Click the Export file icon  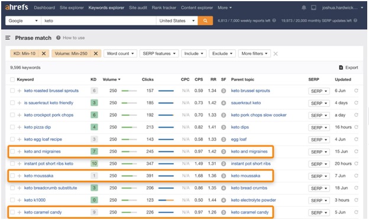pyautogui.click(x=341, y=67)
